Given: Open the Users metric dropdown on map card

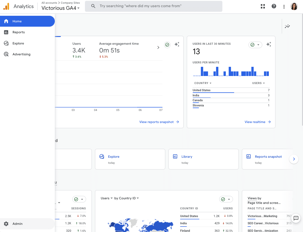Looking at the screenshot, I should (106, 198).
